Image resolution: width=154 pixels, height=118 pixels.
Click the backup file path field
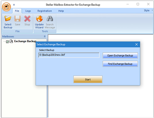[x=69, y=55]
